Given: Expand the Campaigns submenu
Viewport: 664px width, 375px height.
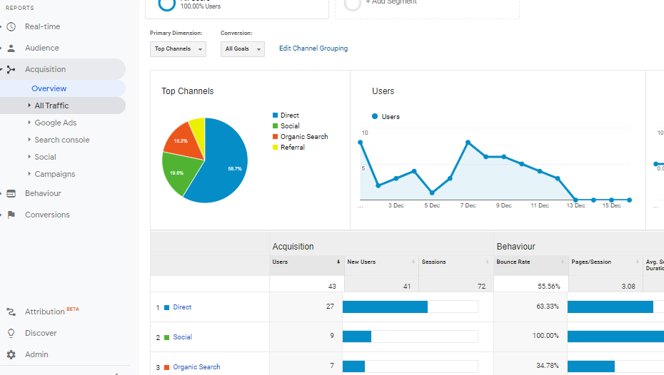Looking at the screenshot, I should (x=54, y=174).
